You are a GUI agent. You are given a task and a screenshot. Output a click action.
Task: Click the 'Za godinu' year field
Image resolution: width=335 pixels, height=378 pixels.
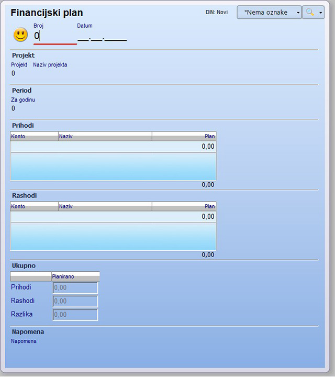(x=13, y=108)
